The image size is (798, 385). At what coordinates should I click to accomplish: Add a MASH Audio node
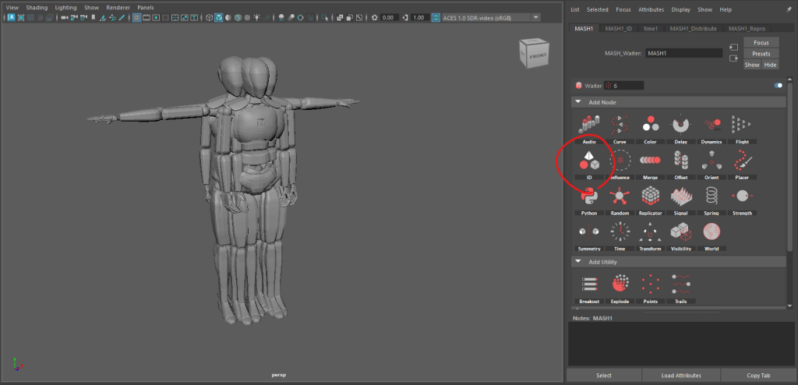pyautogui.click(x=589, y=125)
